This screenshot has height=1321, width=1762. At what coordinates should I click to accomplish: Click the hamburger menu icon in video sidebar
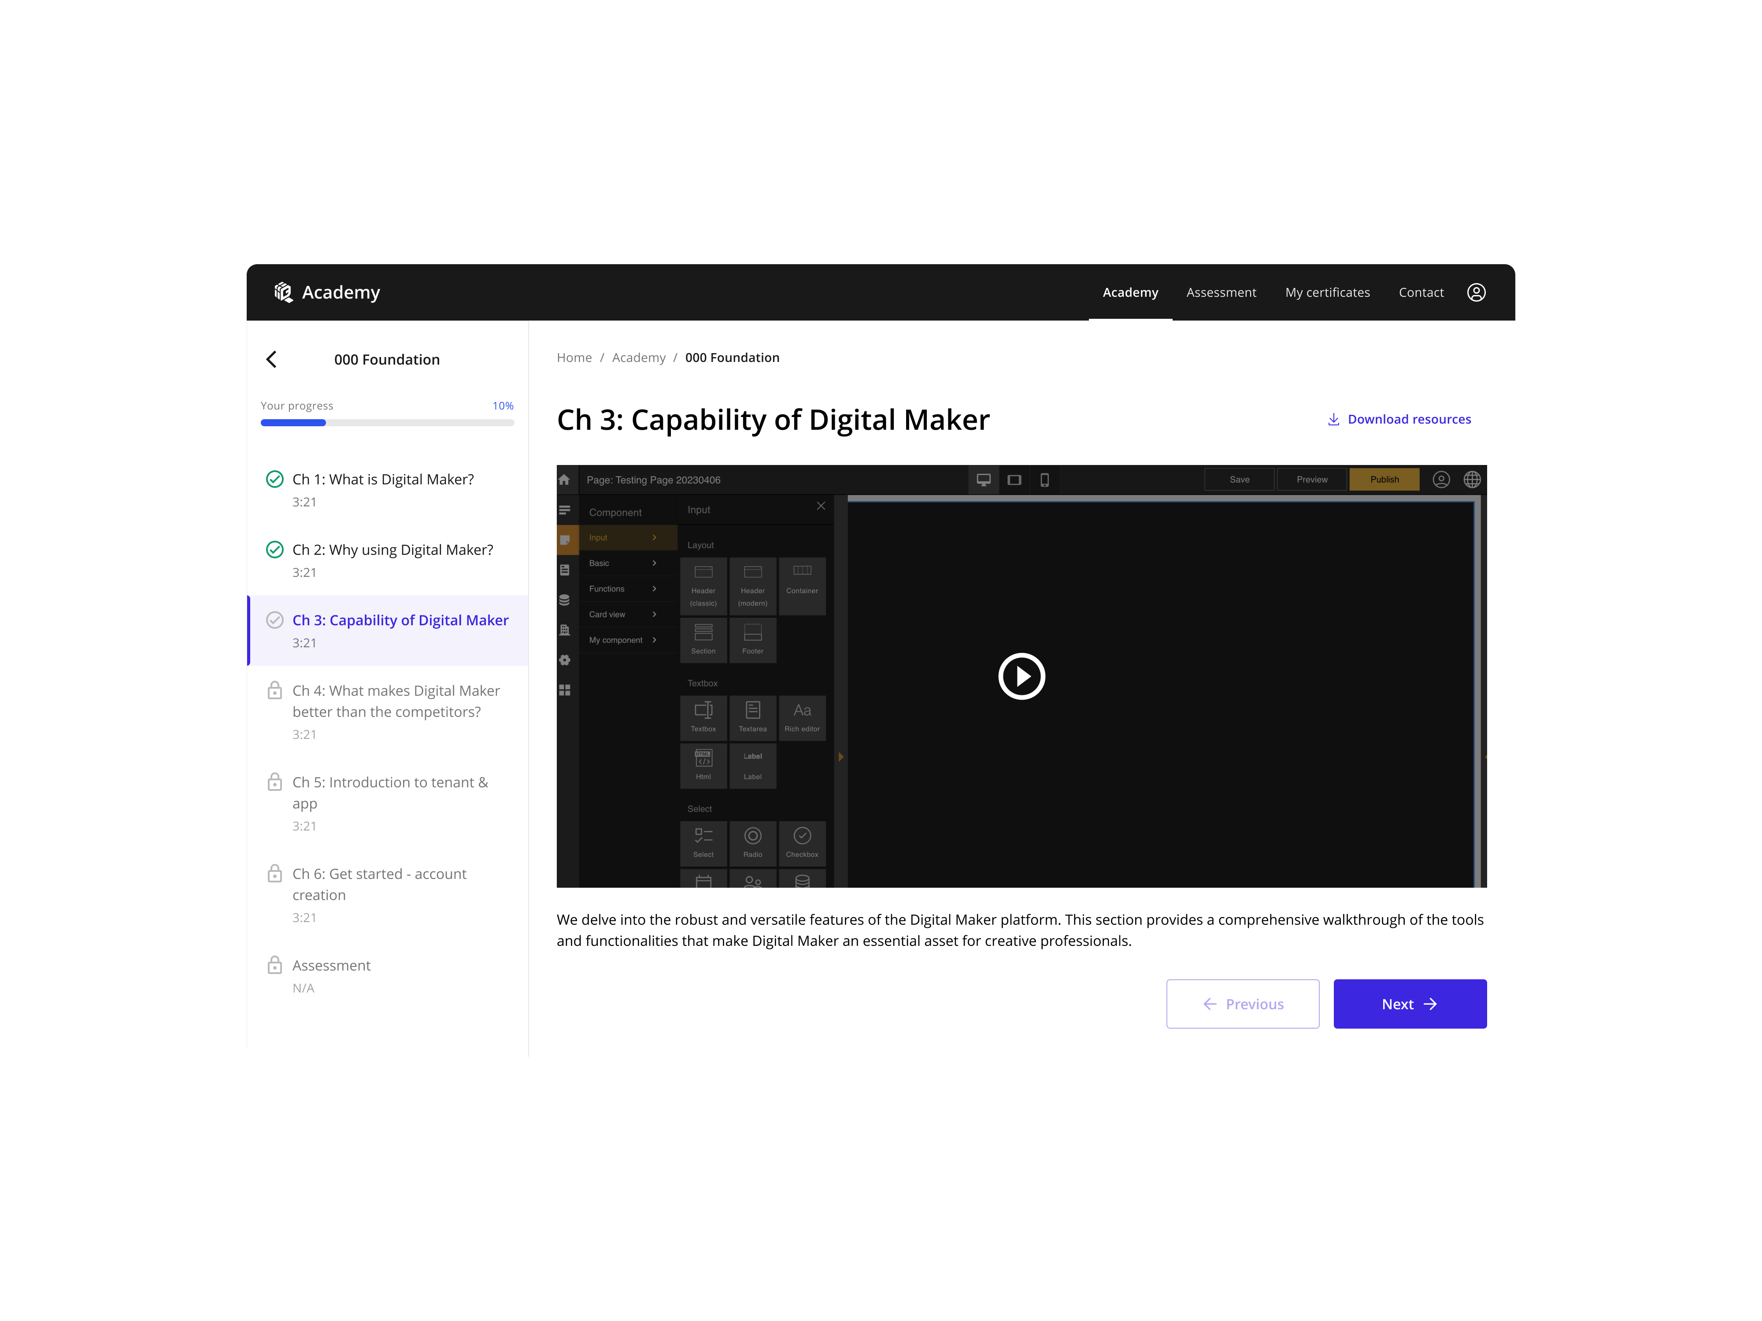click(565, 509)
